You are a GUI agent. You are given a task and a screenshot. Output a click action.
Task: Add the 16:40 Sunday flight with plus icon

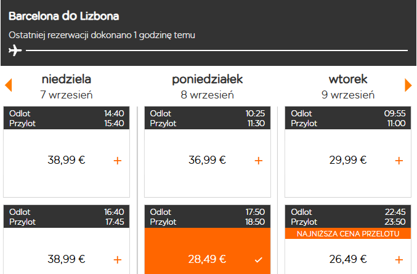point(118,260)
